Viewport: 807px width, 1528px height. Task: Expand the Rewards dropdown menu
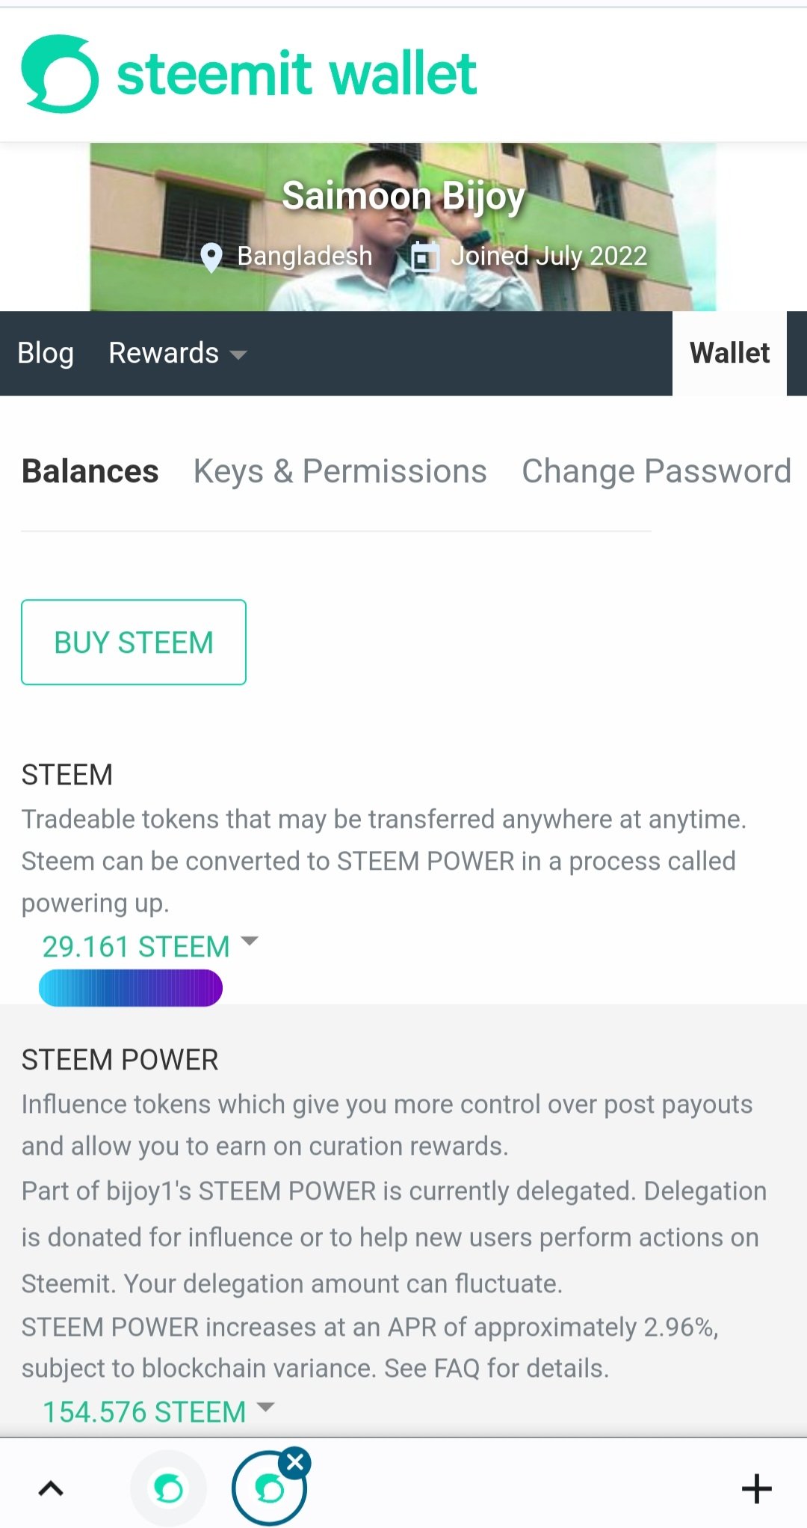tap(178, 353)
